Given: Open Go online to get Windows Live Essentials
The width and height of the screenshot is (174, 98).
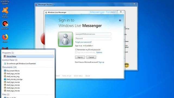Looking at the screenshot, I should [x=21, y=63].
